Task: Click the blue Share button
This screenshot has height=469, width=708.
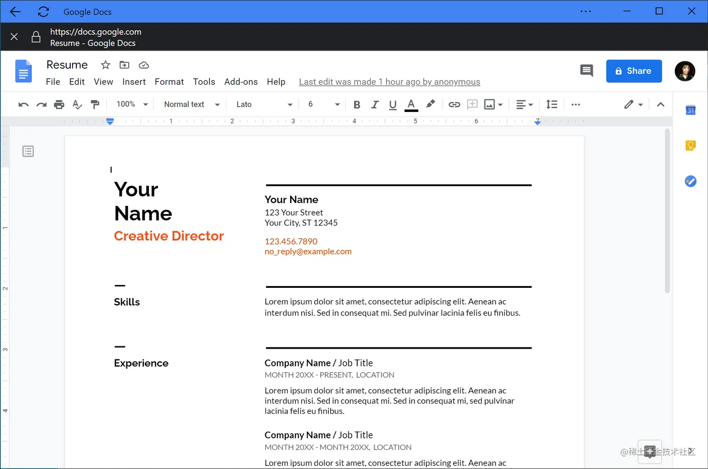Action: 634,71
